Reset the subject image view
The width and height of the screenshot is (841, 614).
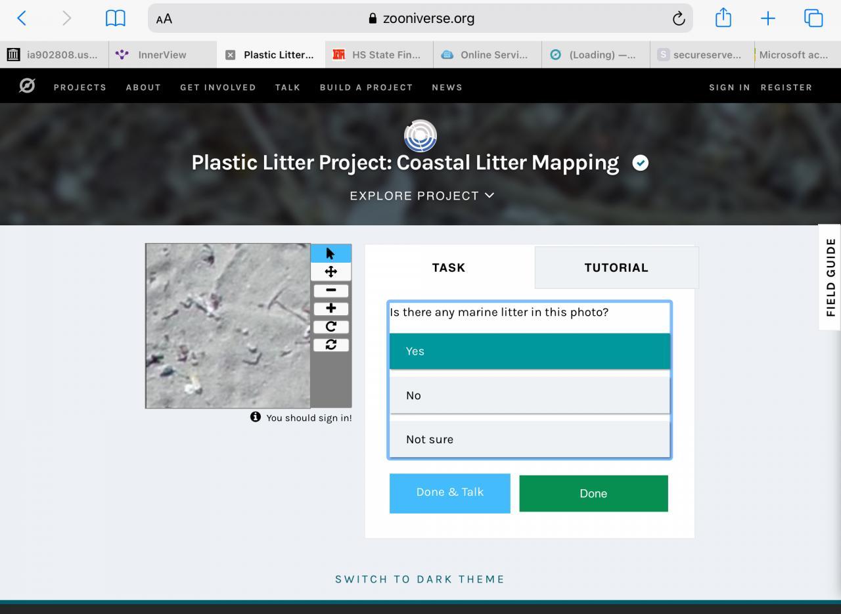(330, 345)
